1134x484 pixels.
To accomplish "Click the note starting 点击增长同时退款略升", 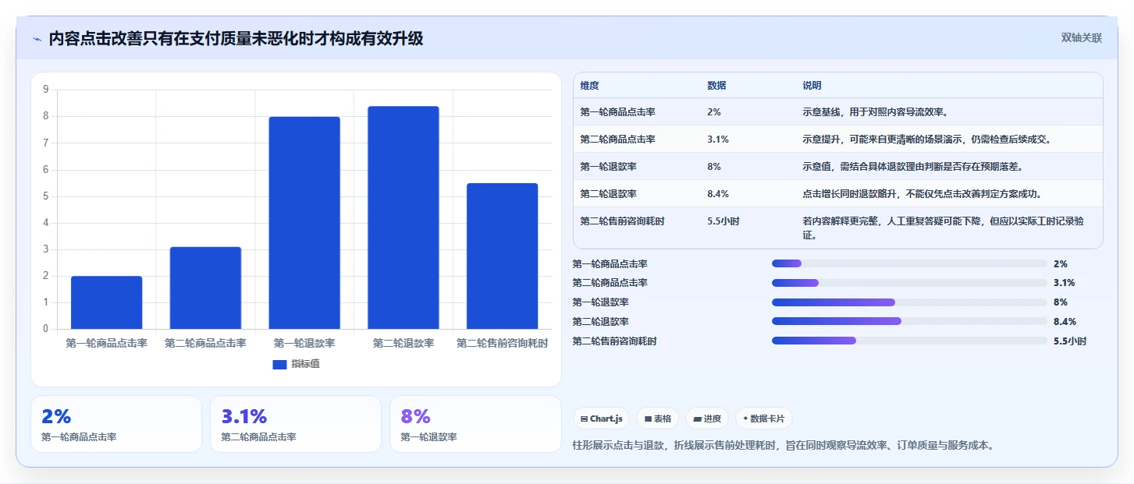I will [x=922, y=193].
